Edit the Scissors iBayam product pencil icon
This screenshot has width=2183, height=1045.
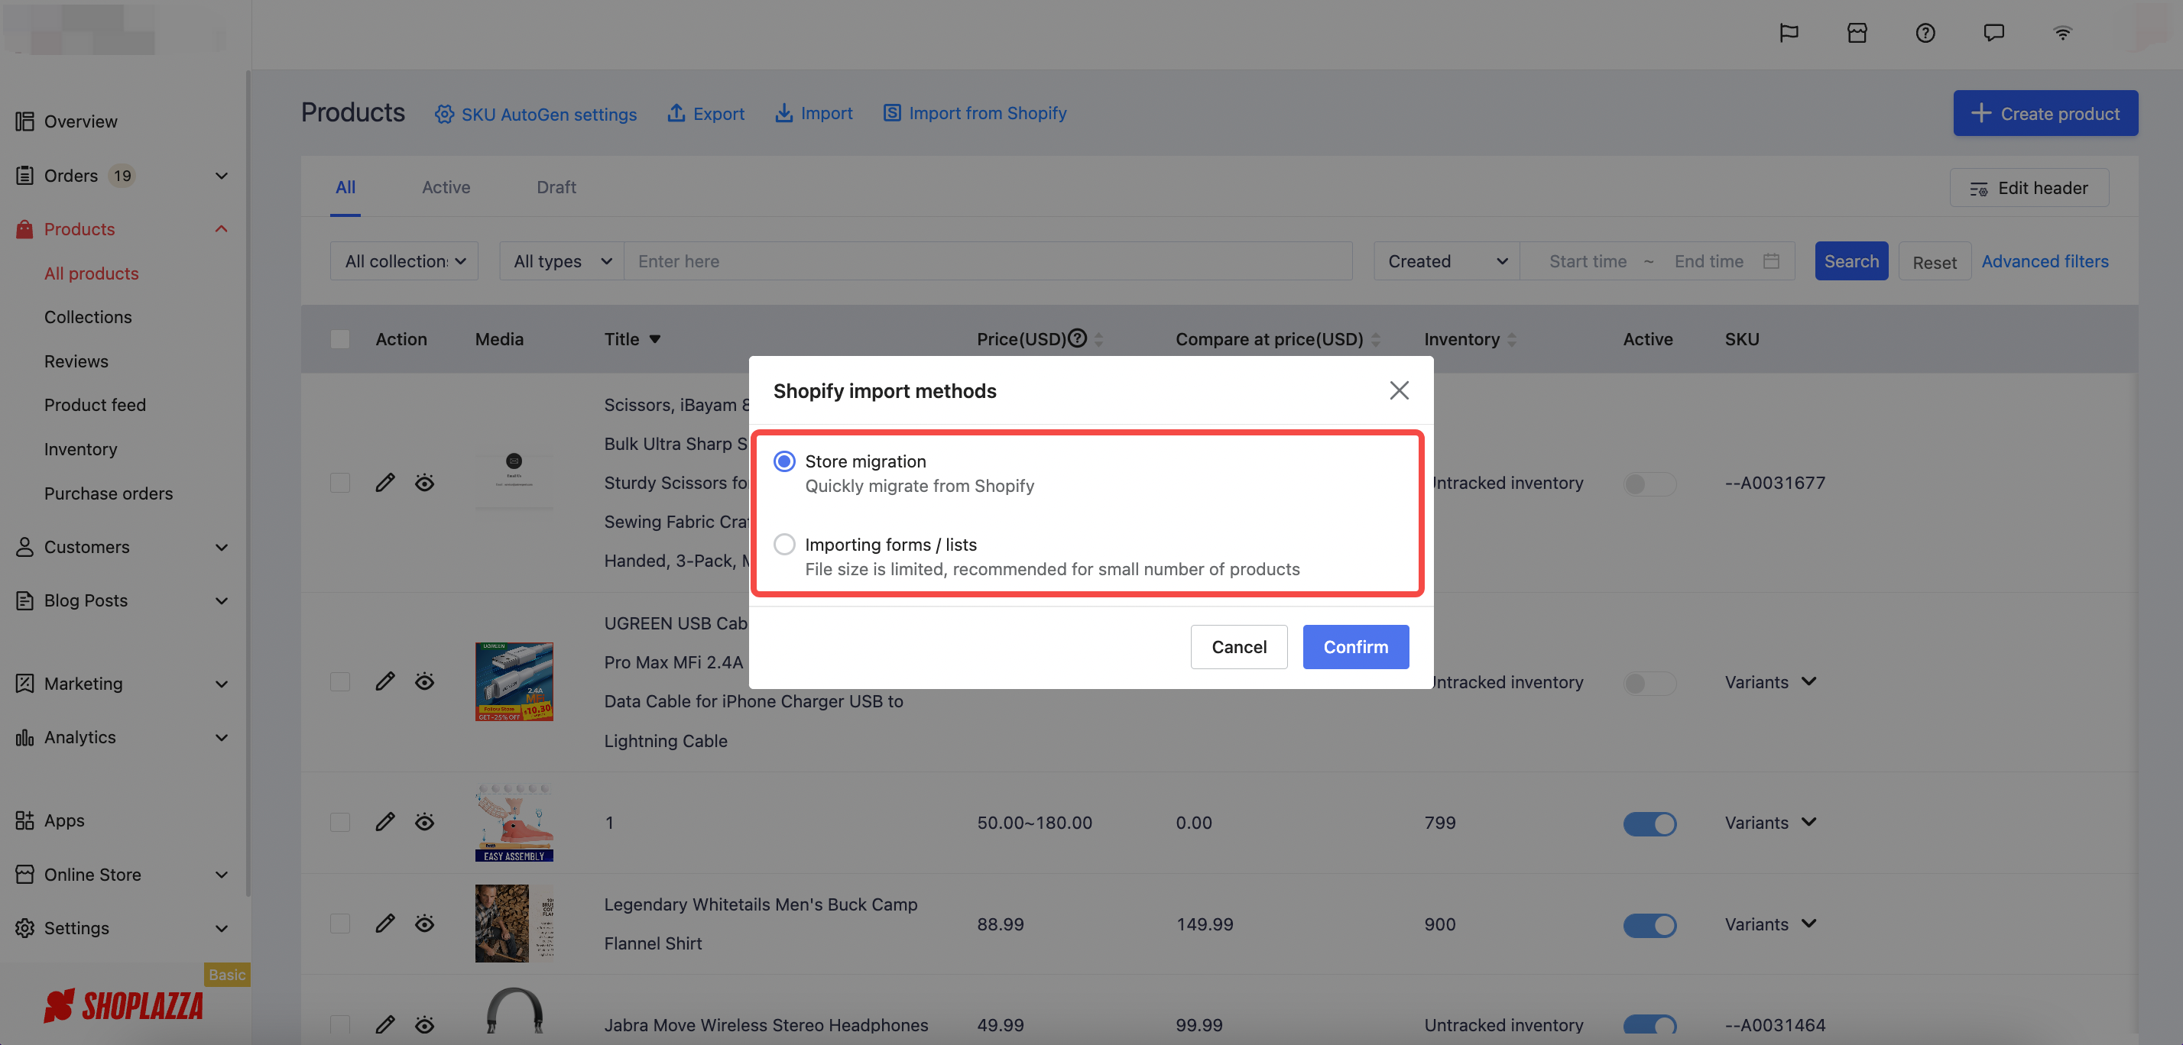[384, 482]
